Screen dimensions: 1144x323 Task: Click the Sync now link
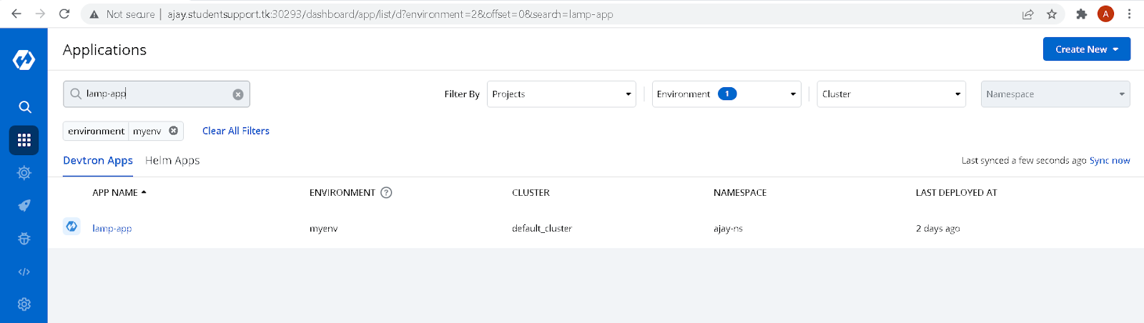tap(1110, 161)
